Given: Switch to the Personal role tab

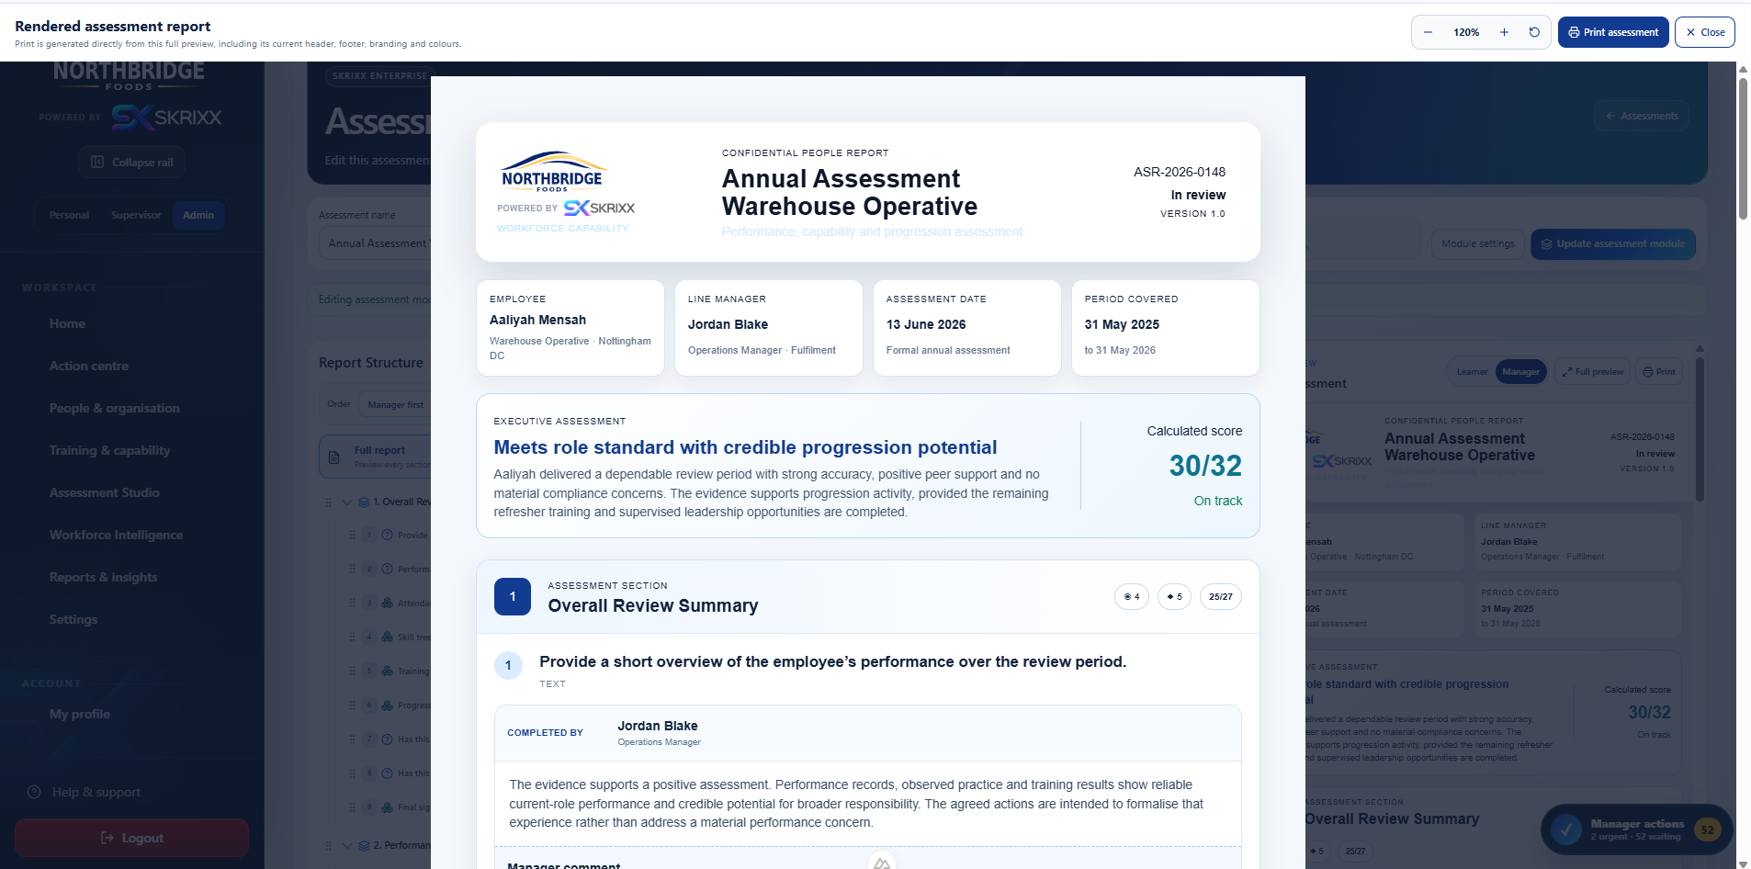Looking at the screenshot, I should coord(69,215).
